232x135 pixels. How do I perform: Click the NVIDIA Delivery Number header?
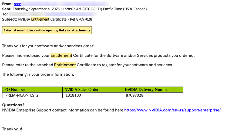coord(153,90)
